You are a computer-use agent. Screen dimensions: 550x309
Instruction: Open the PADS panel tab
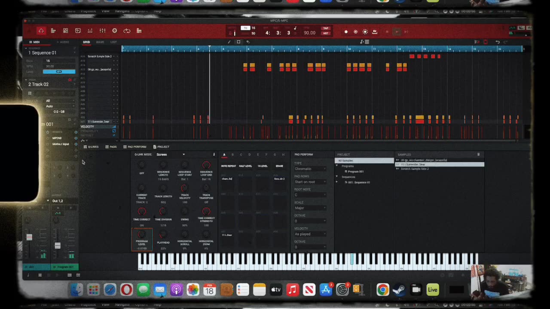(111, 147)
